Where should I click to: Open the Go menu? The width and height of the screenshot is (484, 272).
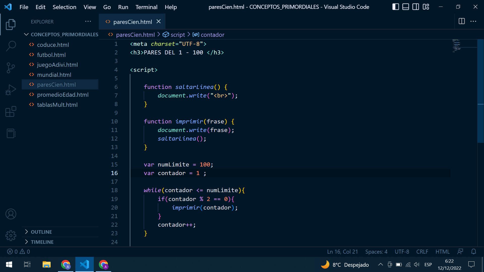[x=107, y=7]
